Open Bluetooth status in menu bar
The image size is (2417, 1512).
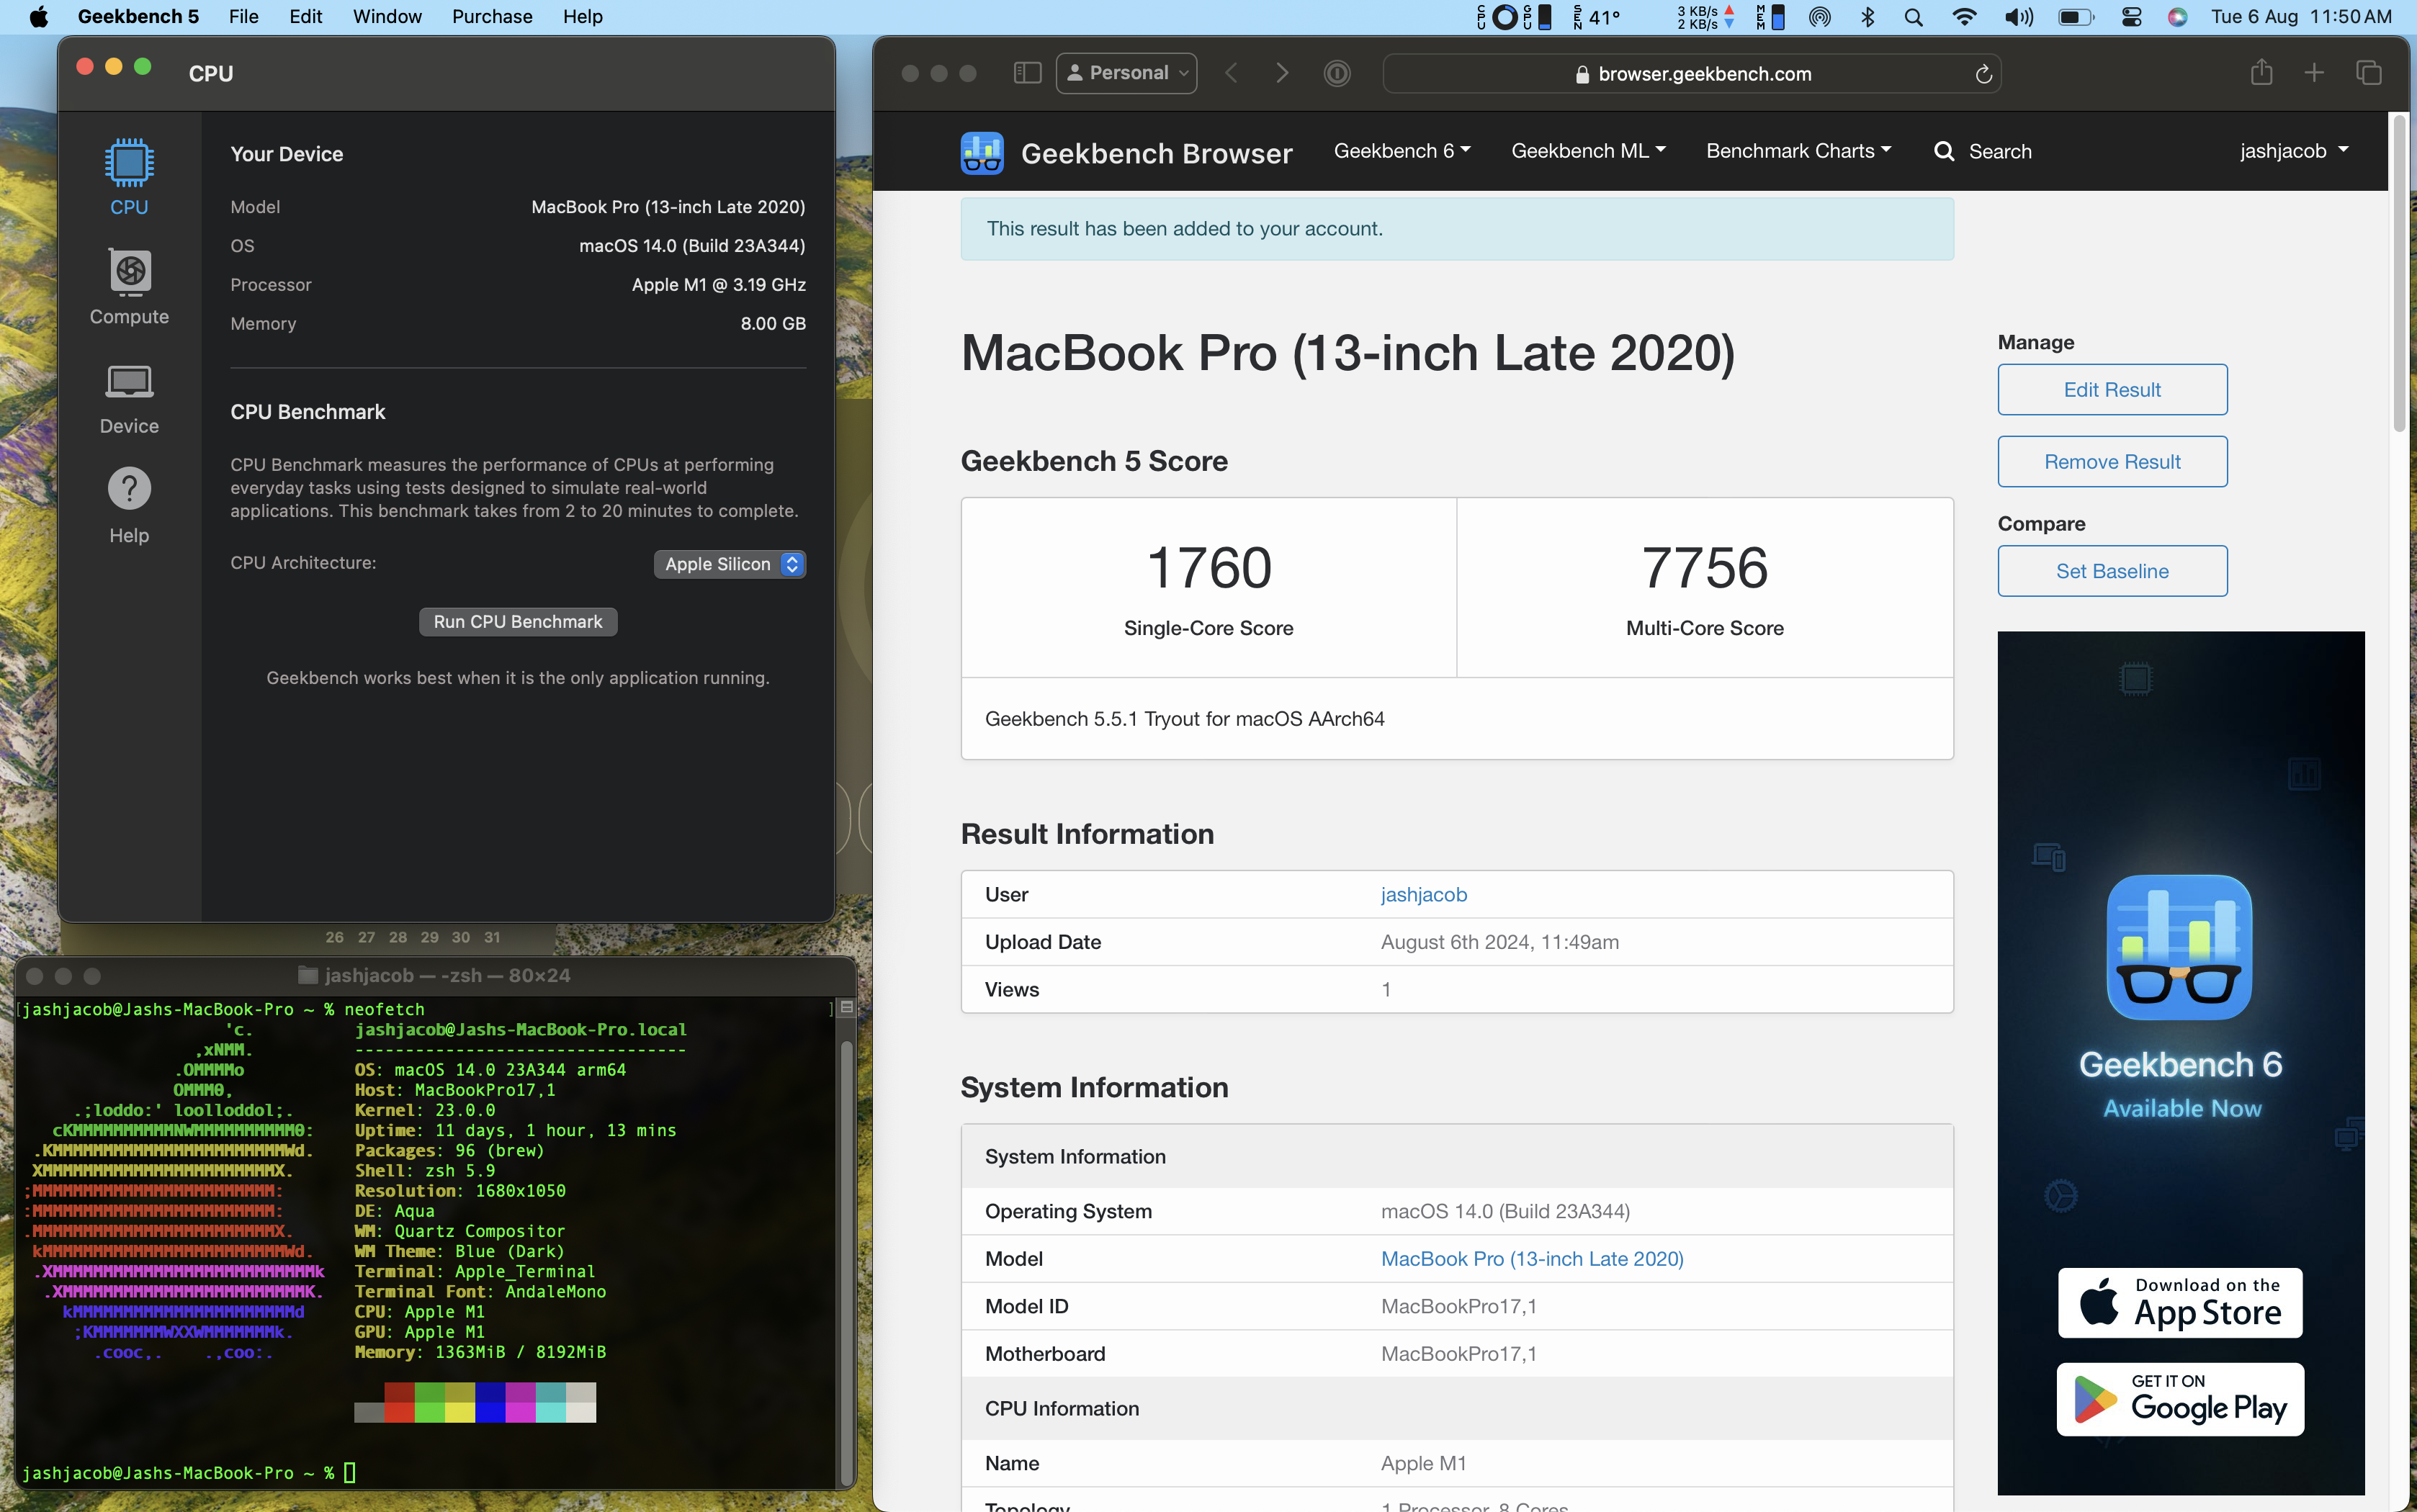click(1868, 17)
